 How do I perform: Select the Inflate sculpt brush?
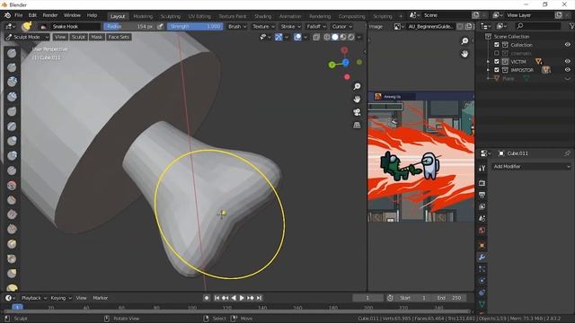point(12,141)
